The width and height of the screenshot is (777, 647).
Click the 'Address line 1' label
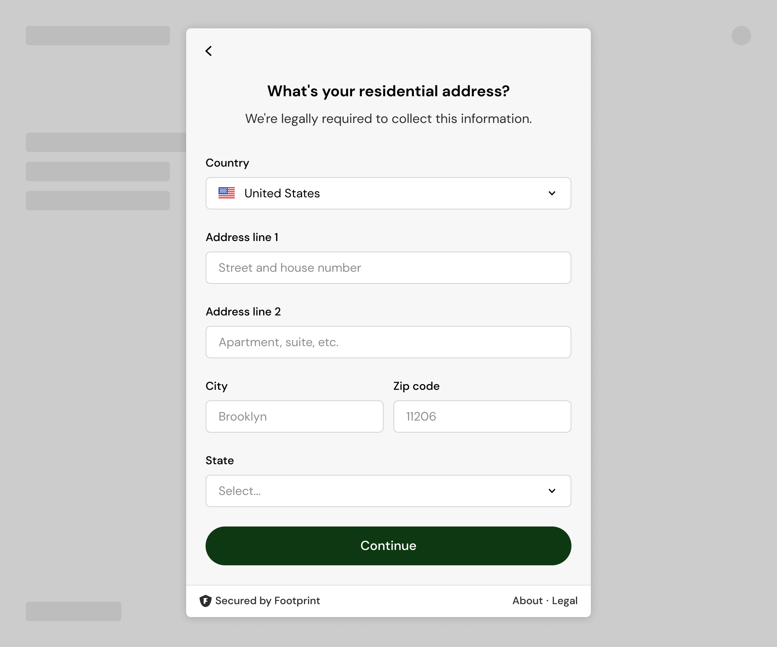(242, 237)
